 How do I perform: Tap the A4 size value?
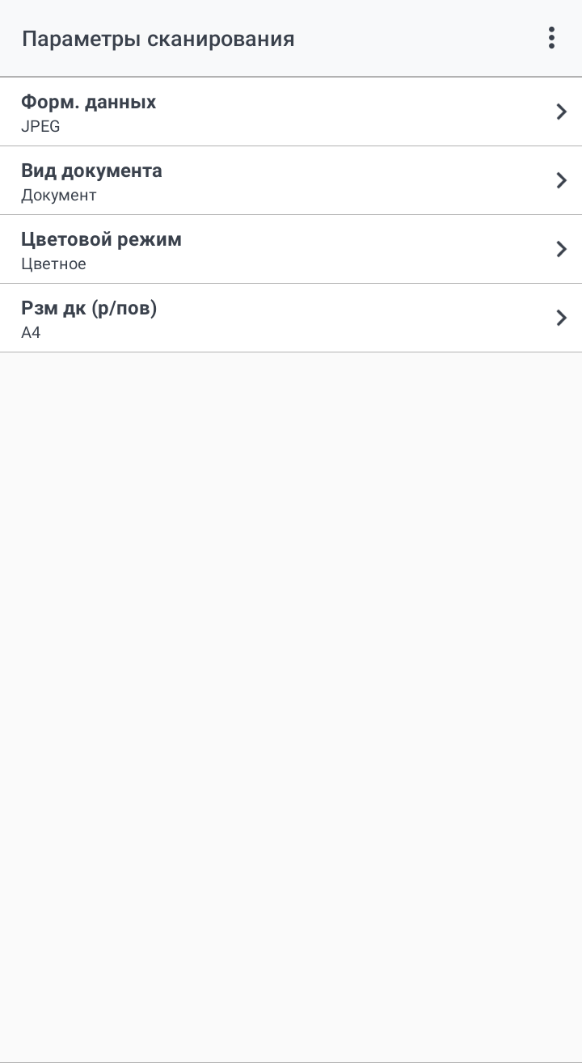tap(31, 333)
